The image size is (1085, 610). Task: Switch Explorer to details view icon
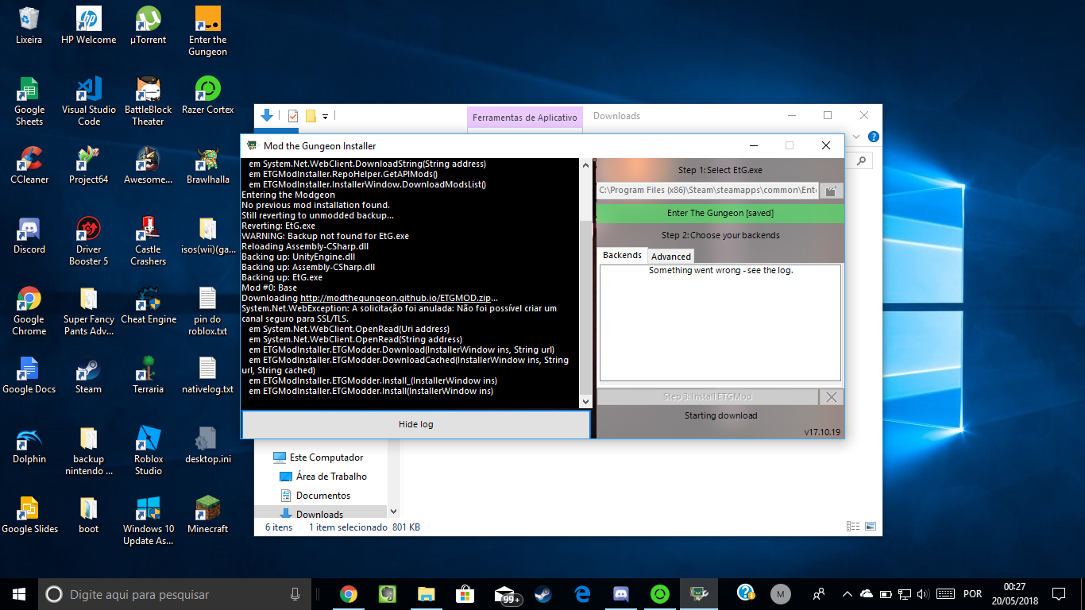click(x=853, y=527)
